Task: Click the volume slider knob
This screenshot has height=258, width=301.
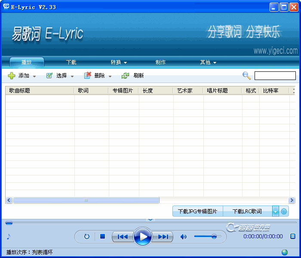Action: point(214,236)
